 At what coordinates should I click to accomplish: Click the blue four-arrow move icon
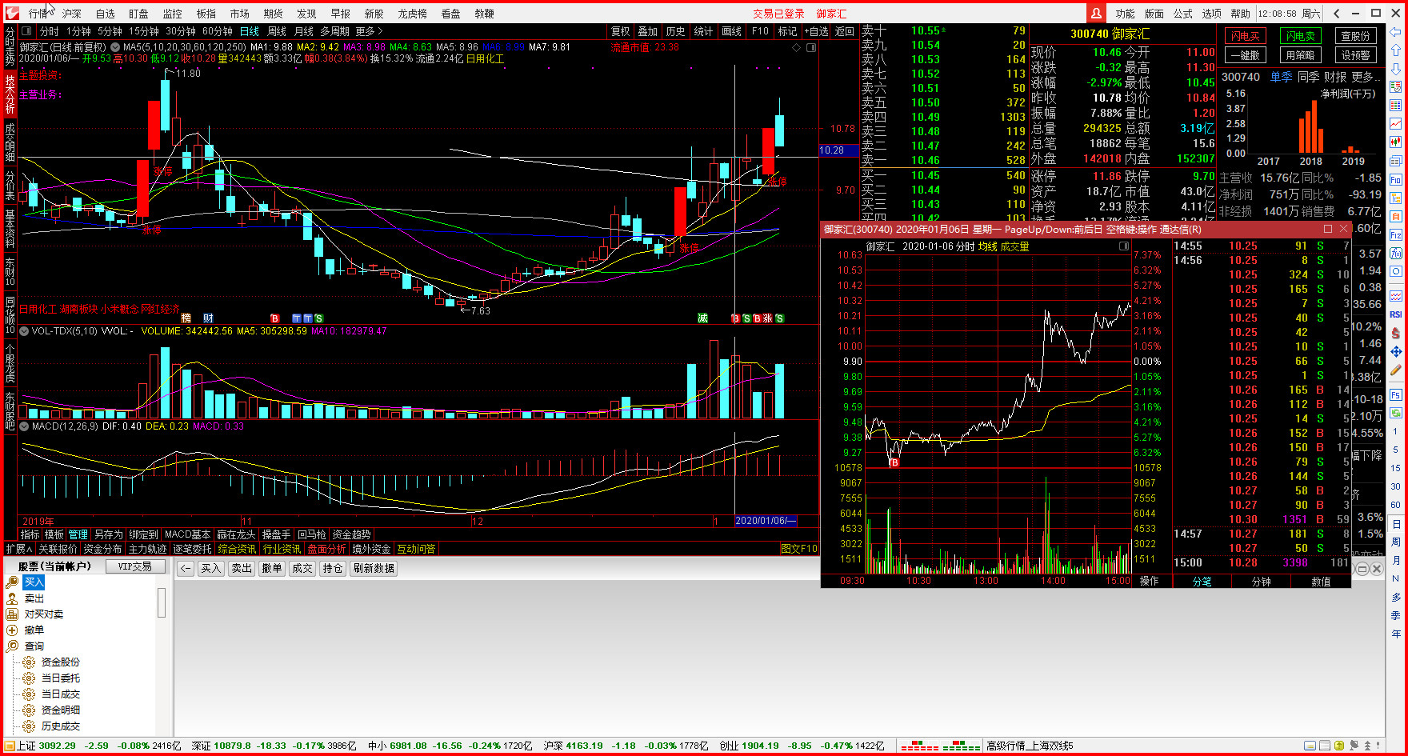[x=1396, y=352]
